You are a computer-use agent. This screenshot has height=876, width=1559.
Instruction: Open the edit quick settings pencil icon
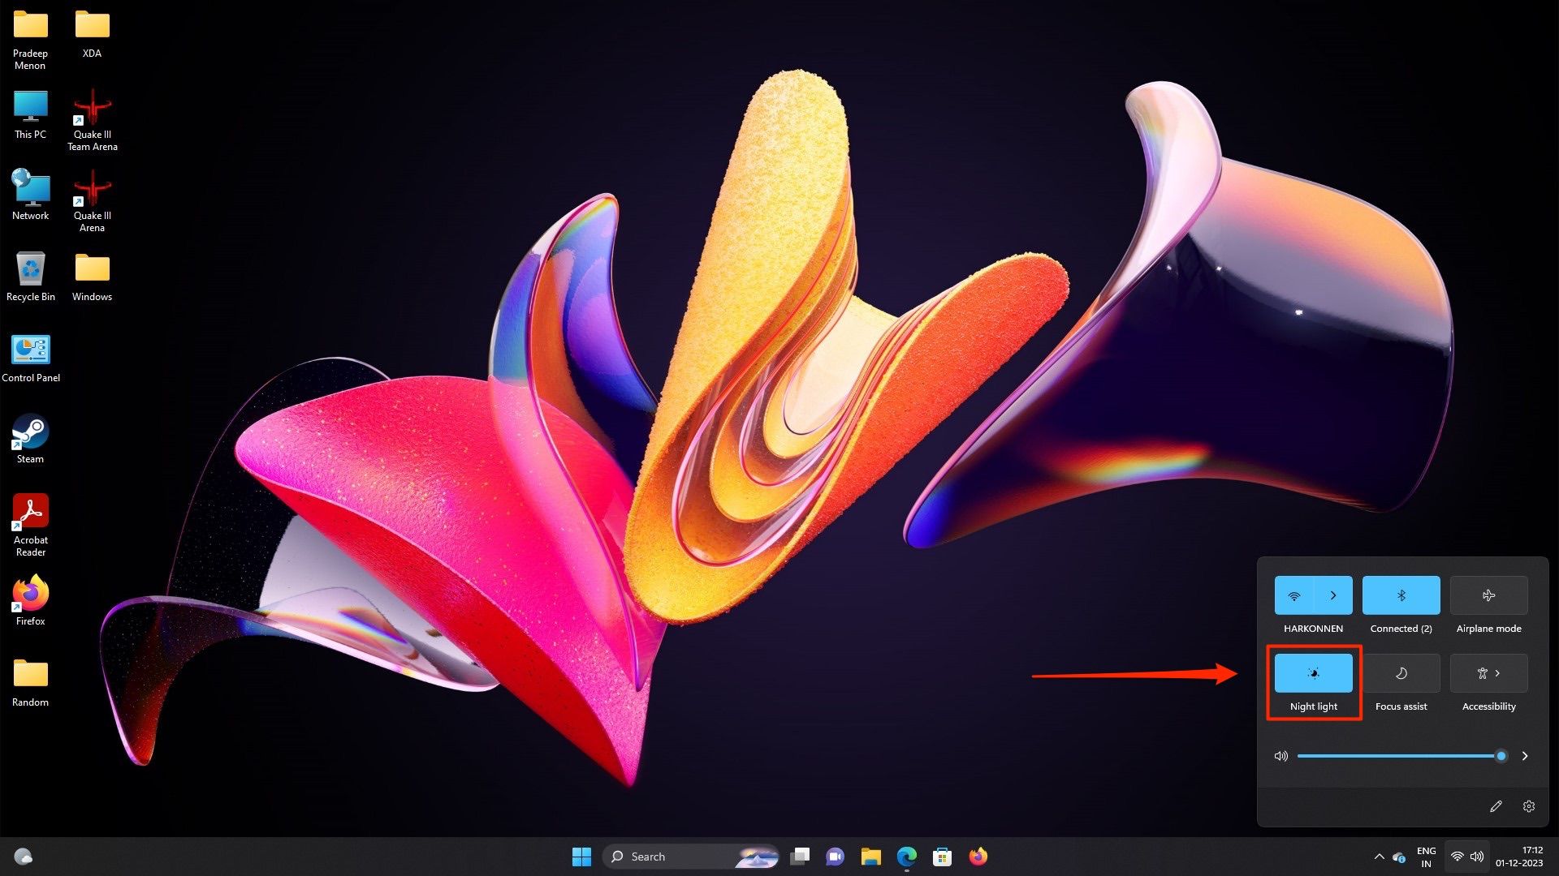pos(1496,805)
